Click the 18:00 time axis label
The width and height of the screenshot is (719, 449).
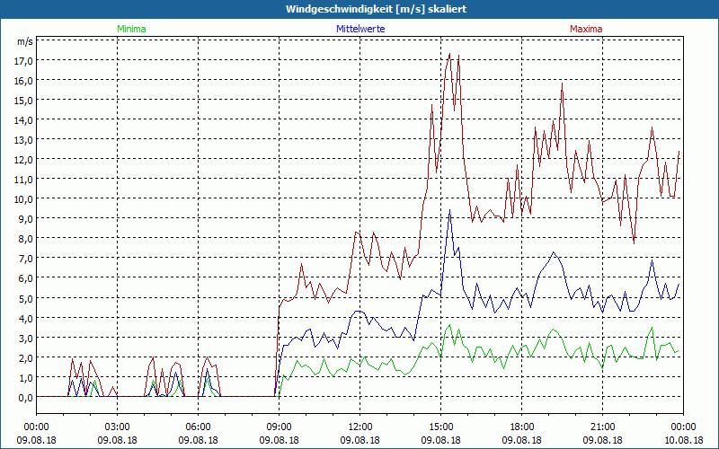point(522,427)
